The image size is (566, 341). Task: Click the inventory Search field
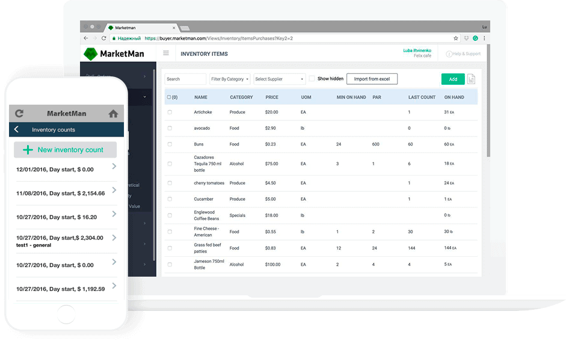185,79
